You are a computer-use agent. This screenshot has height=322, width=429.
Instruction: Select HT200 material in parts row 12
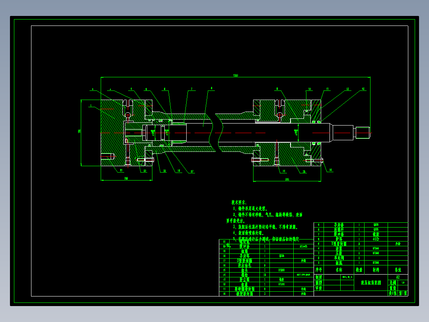click(x=281, y=284)
